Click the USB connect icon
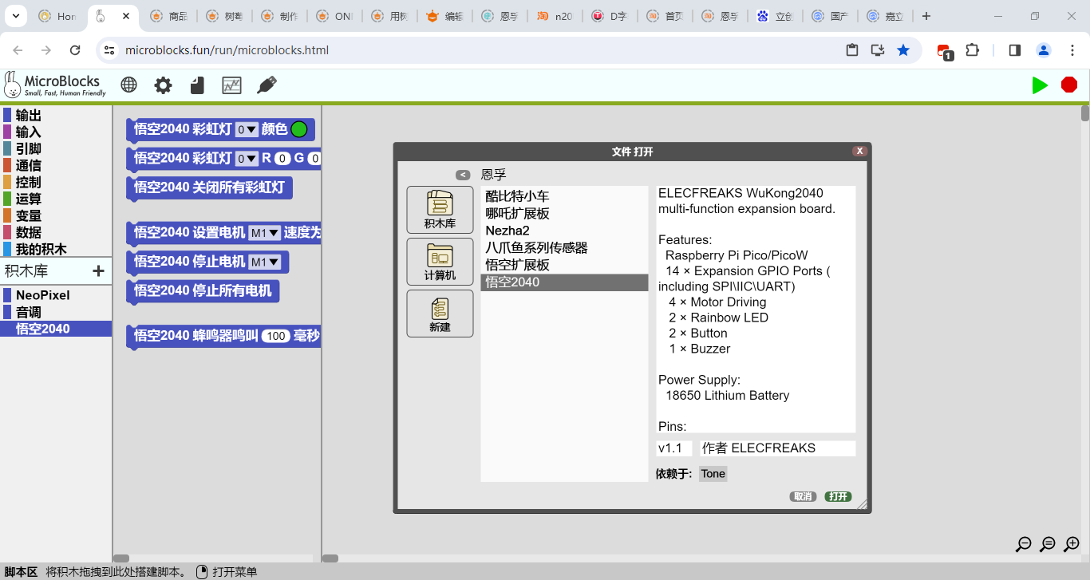 pyautogui.click(x=267, y=85)
